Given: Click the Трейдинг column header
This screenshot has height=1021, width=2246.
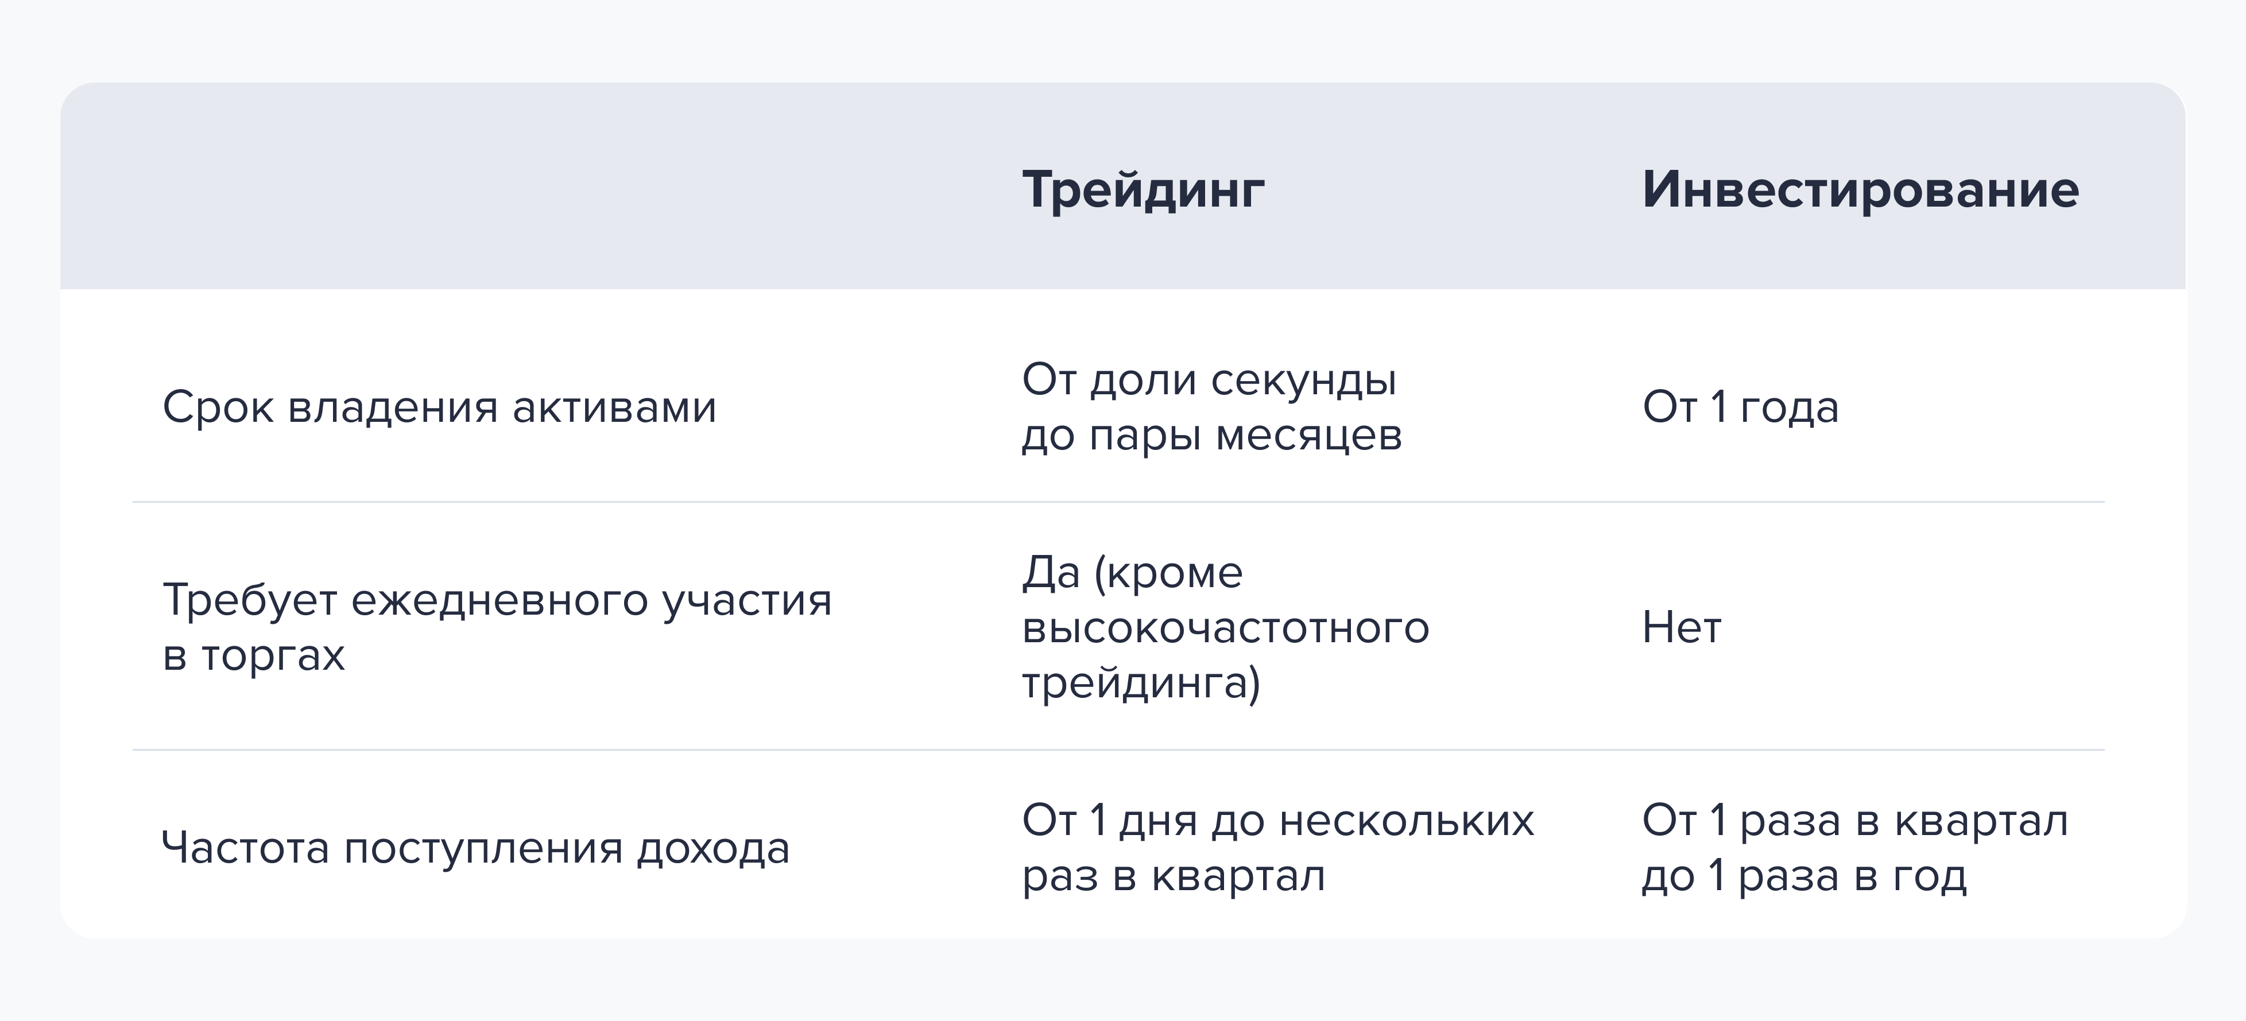Looking at the screenshot, I should pos(1143,189).
